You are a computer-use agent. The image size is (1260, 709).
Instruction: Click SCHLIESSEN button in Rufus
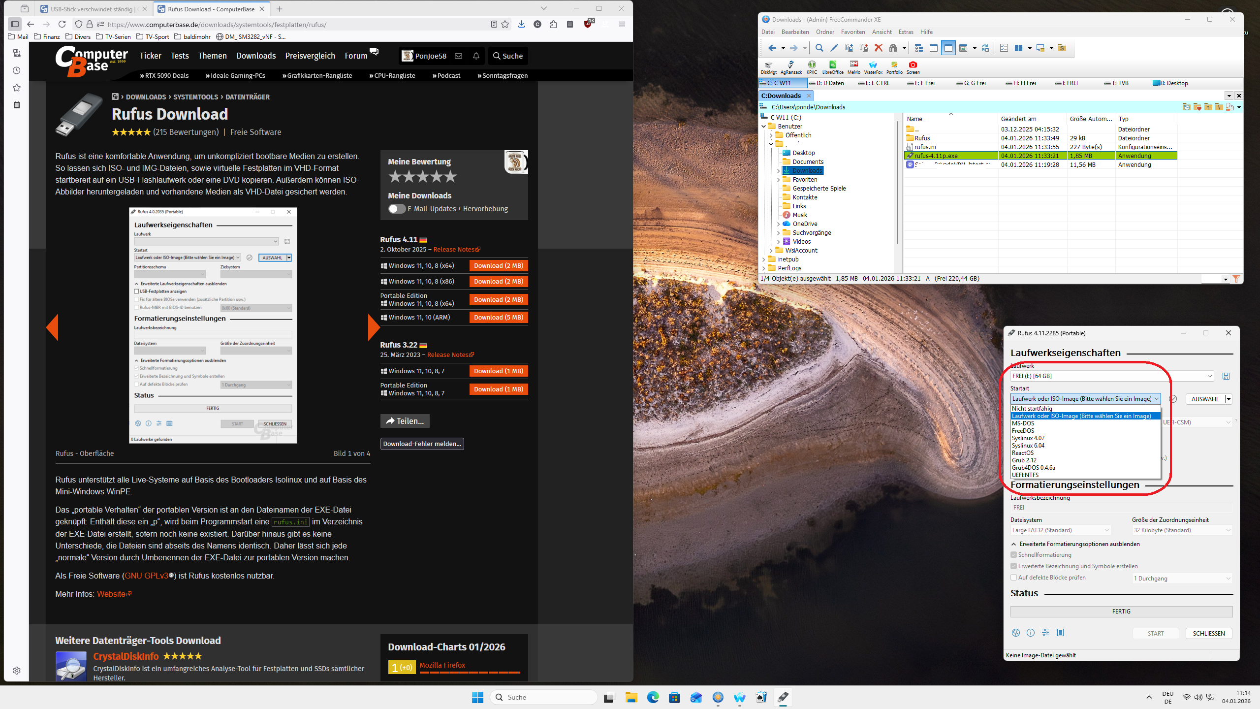coord(1208,634)
